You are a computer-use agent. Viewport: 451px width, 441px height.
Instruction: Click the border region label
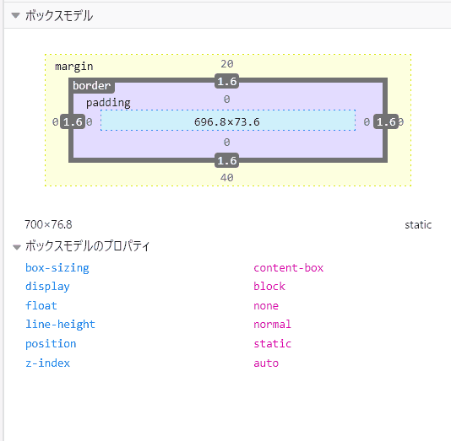click(91, 85)
